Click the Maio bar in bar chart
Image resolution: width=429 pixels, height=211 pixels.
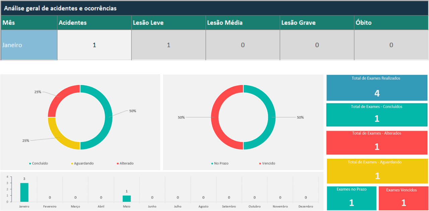pos(126,199)
